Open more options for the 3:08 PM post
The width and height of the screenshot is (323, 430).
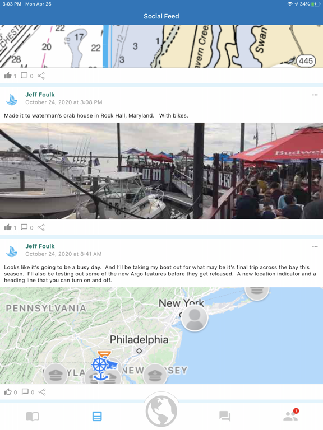point(315,95)
